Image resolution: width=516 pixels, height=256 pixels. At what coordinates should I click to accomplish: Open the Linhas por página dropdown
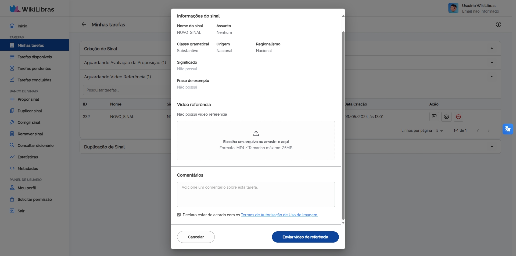pos(439,131)
